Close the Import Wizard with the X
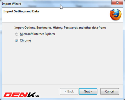Viewport: 125px width, 100px height. click(117, 2)
